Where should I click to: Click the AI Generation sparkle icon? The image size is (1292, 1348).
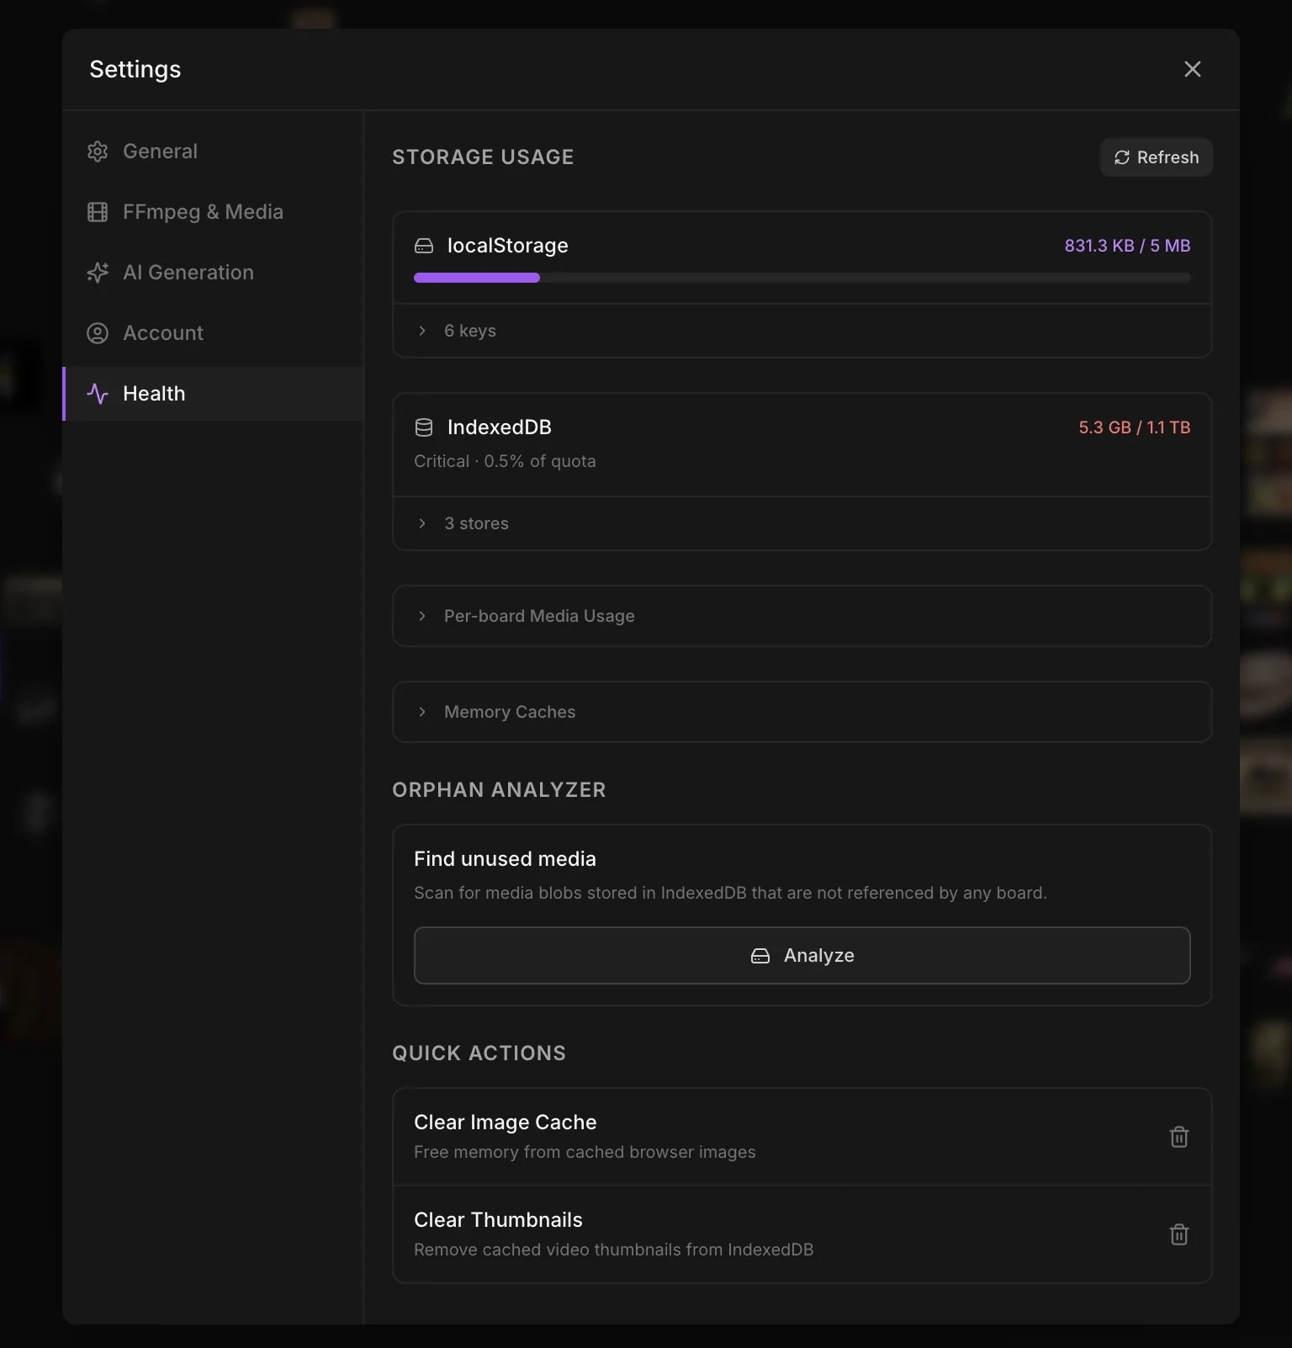coord(98,273)
